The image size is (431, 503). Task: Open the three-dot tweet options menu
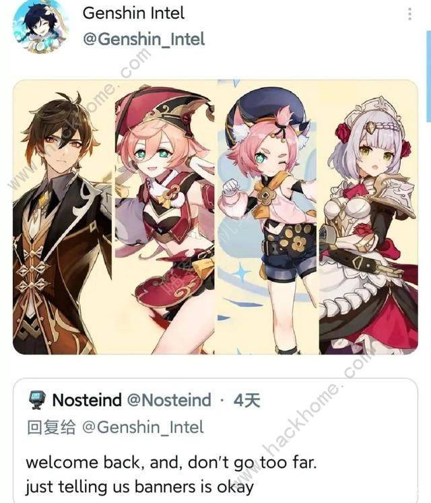click(409, 14)
